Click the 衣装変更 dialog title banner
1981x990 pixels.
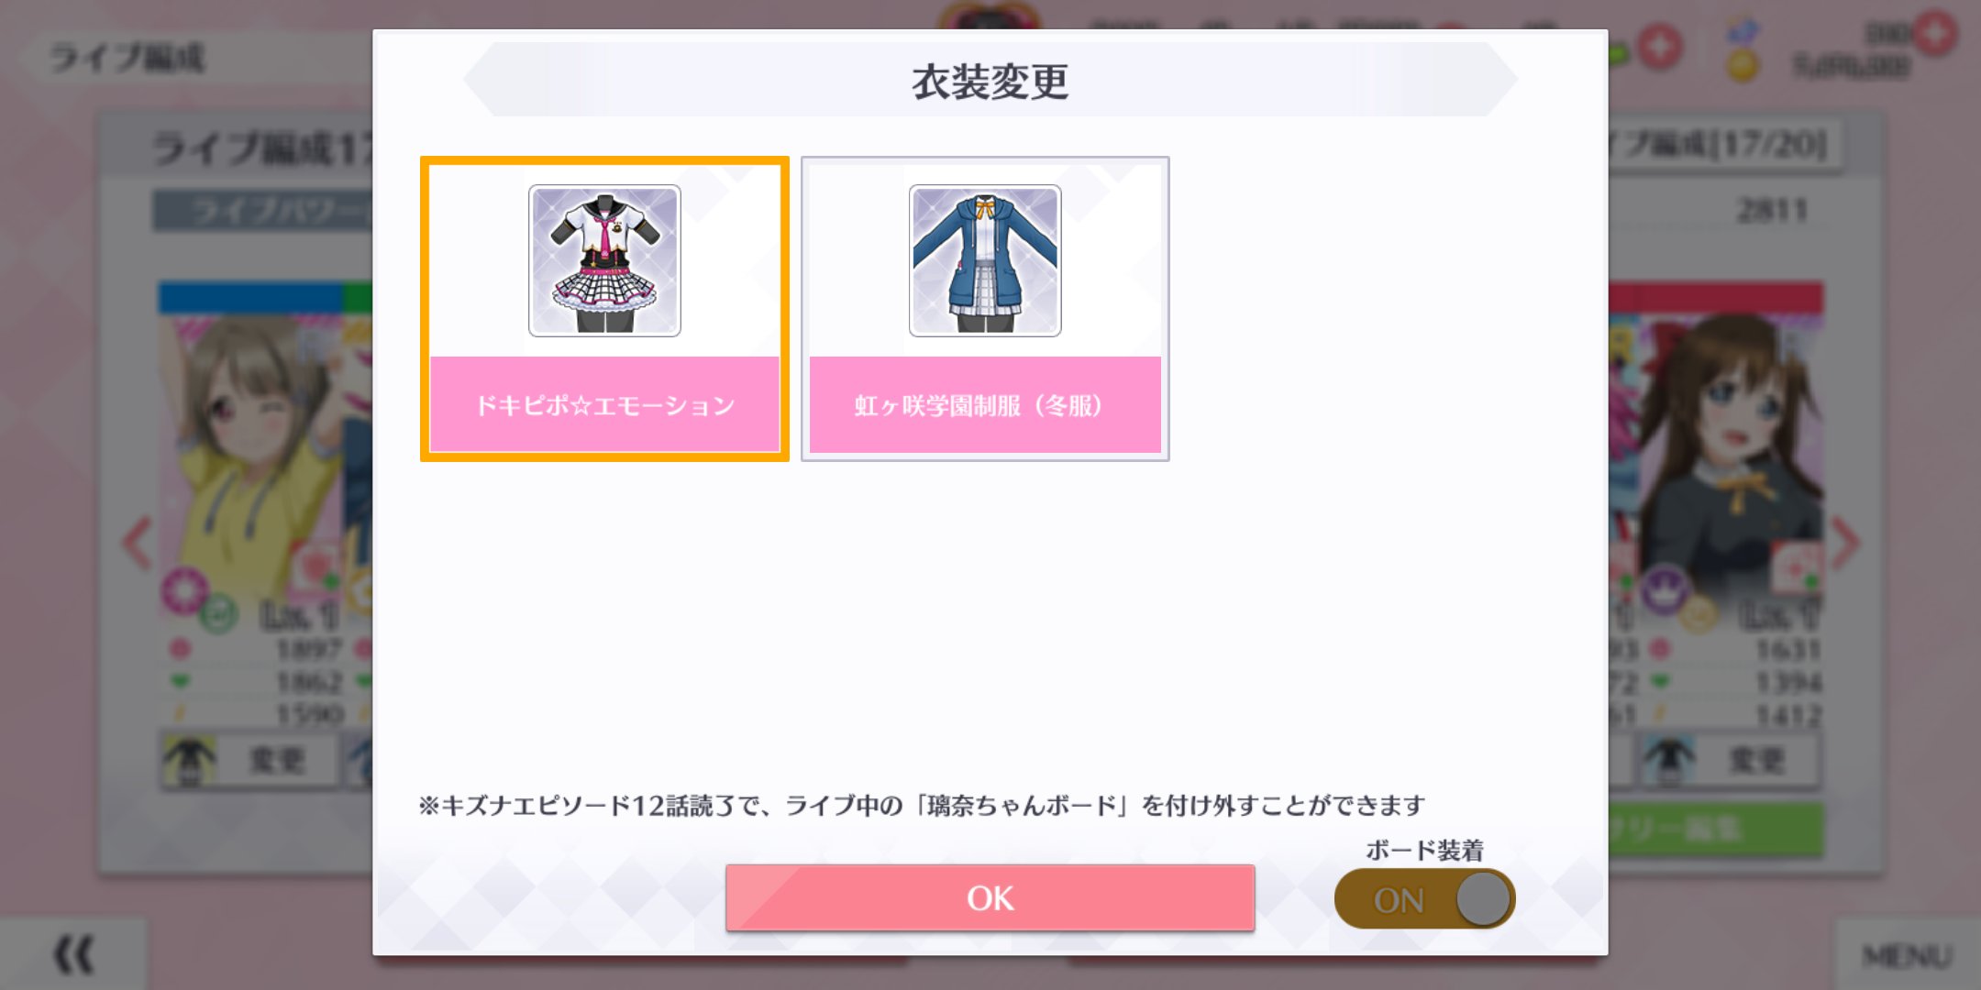tap(990, 81)
